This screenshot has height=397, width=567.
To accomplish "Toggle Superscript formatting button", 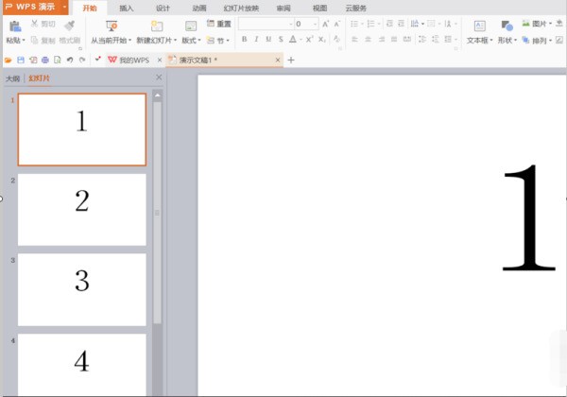I will 309,40.
